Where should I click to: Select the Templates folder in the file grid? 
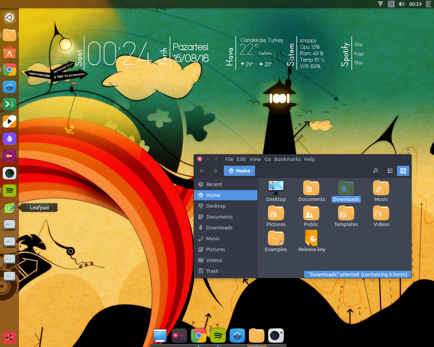click(346, 217)
